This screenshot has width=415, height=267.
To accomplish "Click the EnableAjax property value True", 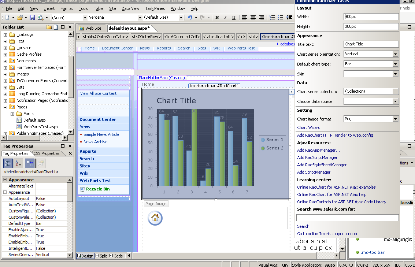I will click(51, 230).
